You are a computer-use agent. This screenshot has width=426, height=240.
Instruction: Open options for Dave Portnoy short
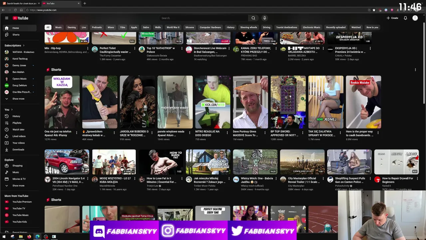[x=265, y=133]
